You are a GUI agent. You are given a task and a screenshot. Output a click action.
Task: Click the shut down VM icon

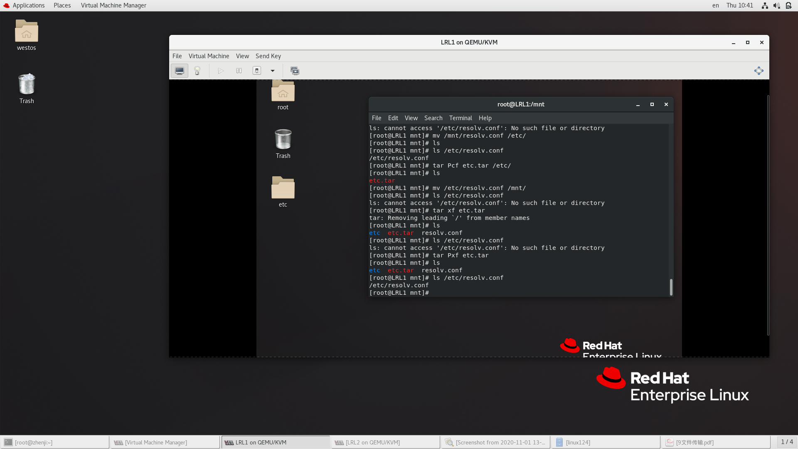coord(257,71)
